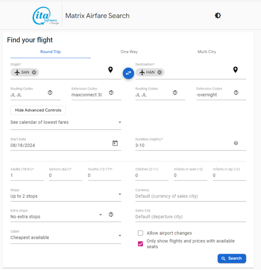261x270 pixels.
Task: Enable Allow airport changes checkbox
Action: tap(141, 233)
